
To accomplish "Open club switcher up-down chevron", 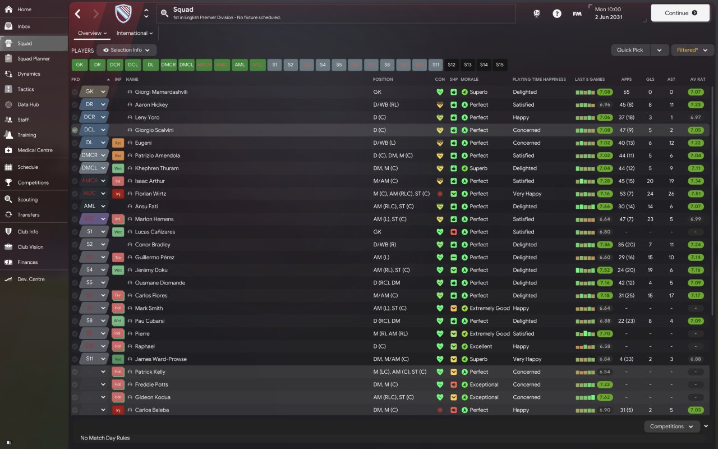I will [x=146, y=13].
